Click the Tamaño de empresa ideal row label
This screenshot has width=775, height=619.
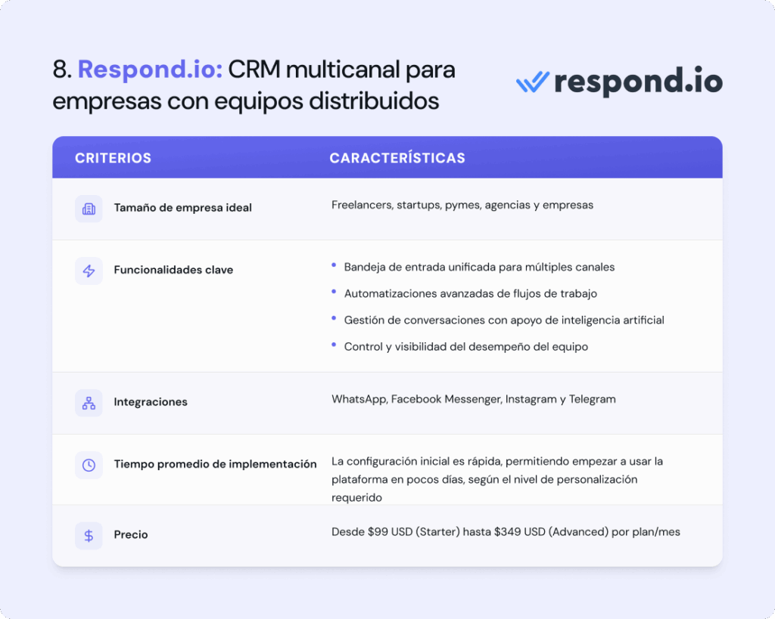[x=182, y=208]
